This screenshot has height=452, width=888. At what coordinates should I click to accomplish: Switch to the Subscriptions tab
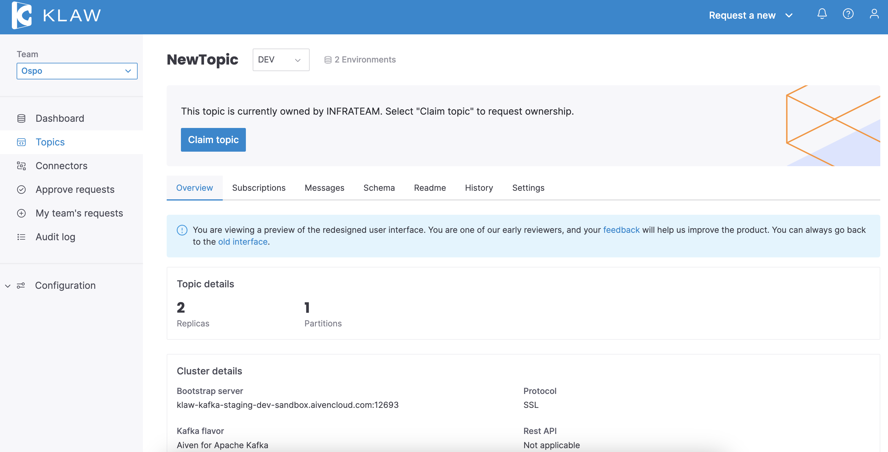click(259, 188)
